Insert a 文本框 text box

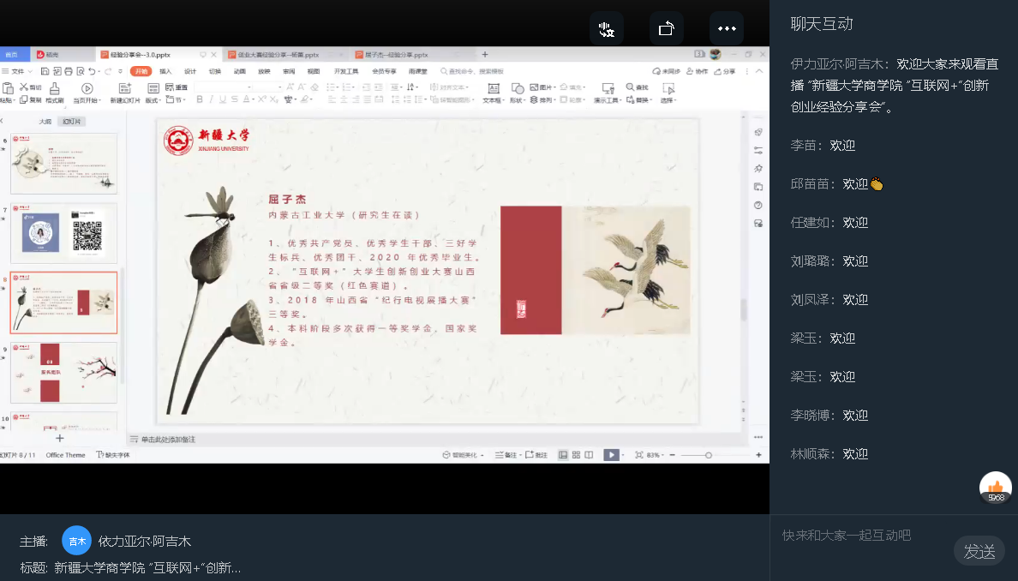(493, 93)
